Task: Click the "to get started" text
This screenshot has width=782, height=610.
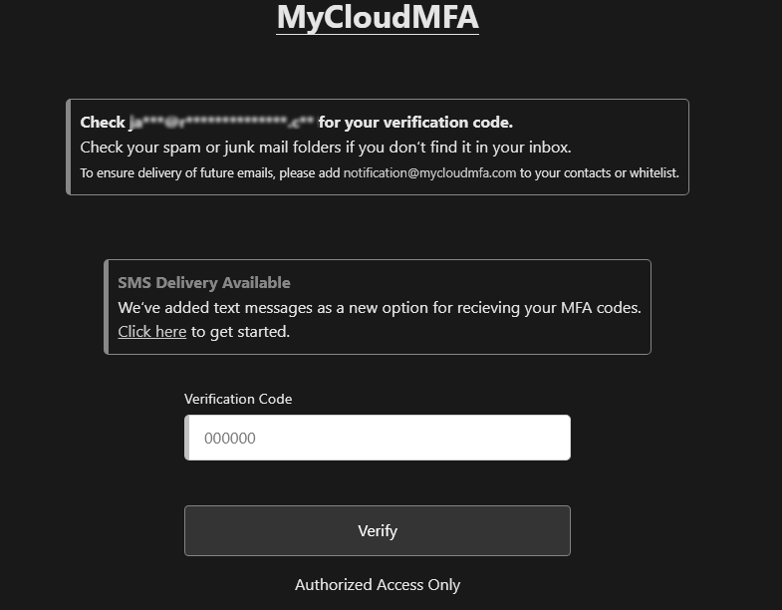Action: pyautogui.click(x=240, y=332)
